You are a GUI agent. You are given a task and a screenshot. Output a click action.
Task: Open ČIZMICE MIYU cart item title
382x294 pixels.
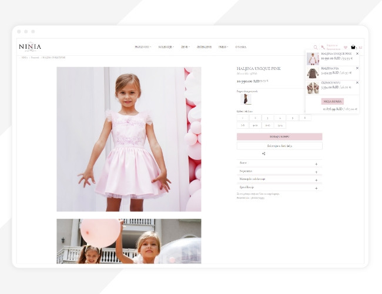pos(331,83)
